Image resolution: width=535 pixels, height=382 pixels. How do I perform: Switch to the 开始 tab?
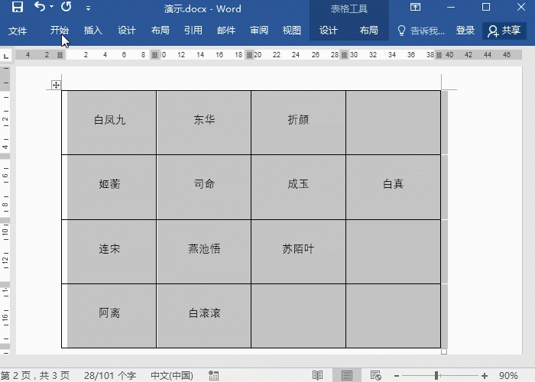click(60, 31)
